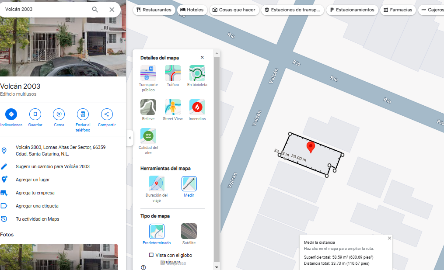This screenshot has width=444, height=270.
Task: Close the Medir la distancia box
Action: (x=389, y=238)
